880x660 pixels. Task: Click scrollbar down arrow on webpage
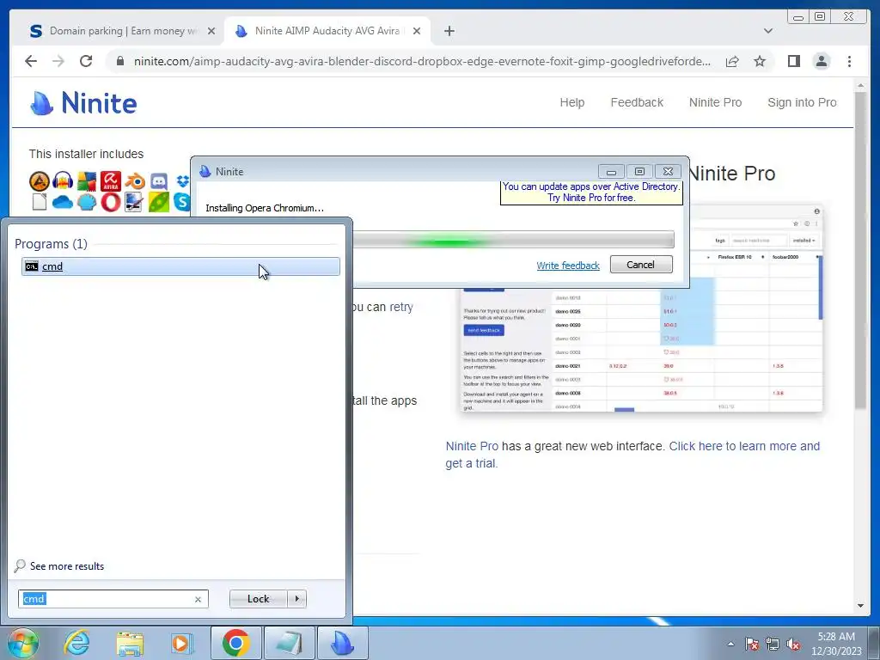[x=860, y=606]
